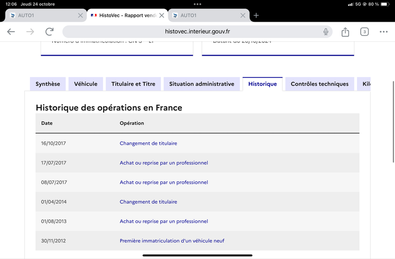Tap the battery indicator in status bar
Viewport: 395px width, 259px height.
click(x=385, y=4)
